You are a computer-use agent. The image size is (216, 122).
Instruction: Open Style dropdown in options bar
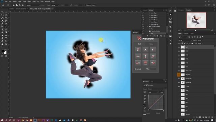point(55,5)
